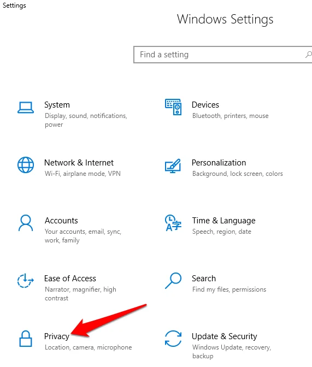Open Search settings title

pos(204,279)
